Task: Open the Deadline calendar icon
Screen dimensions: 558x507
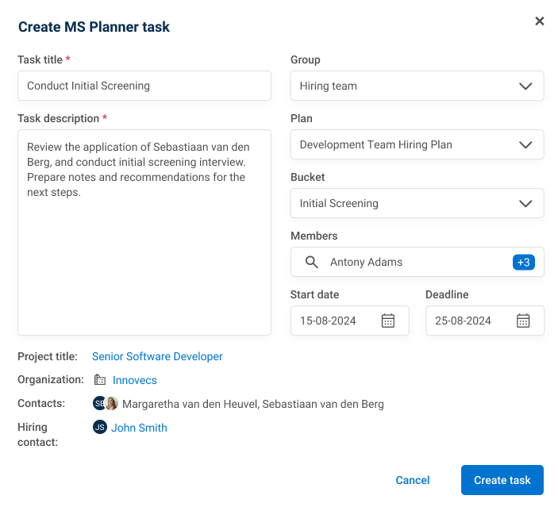Action: 523,321
